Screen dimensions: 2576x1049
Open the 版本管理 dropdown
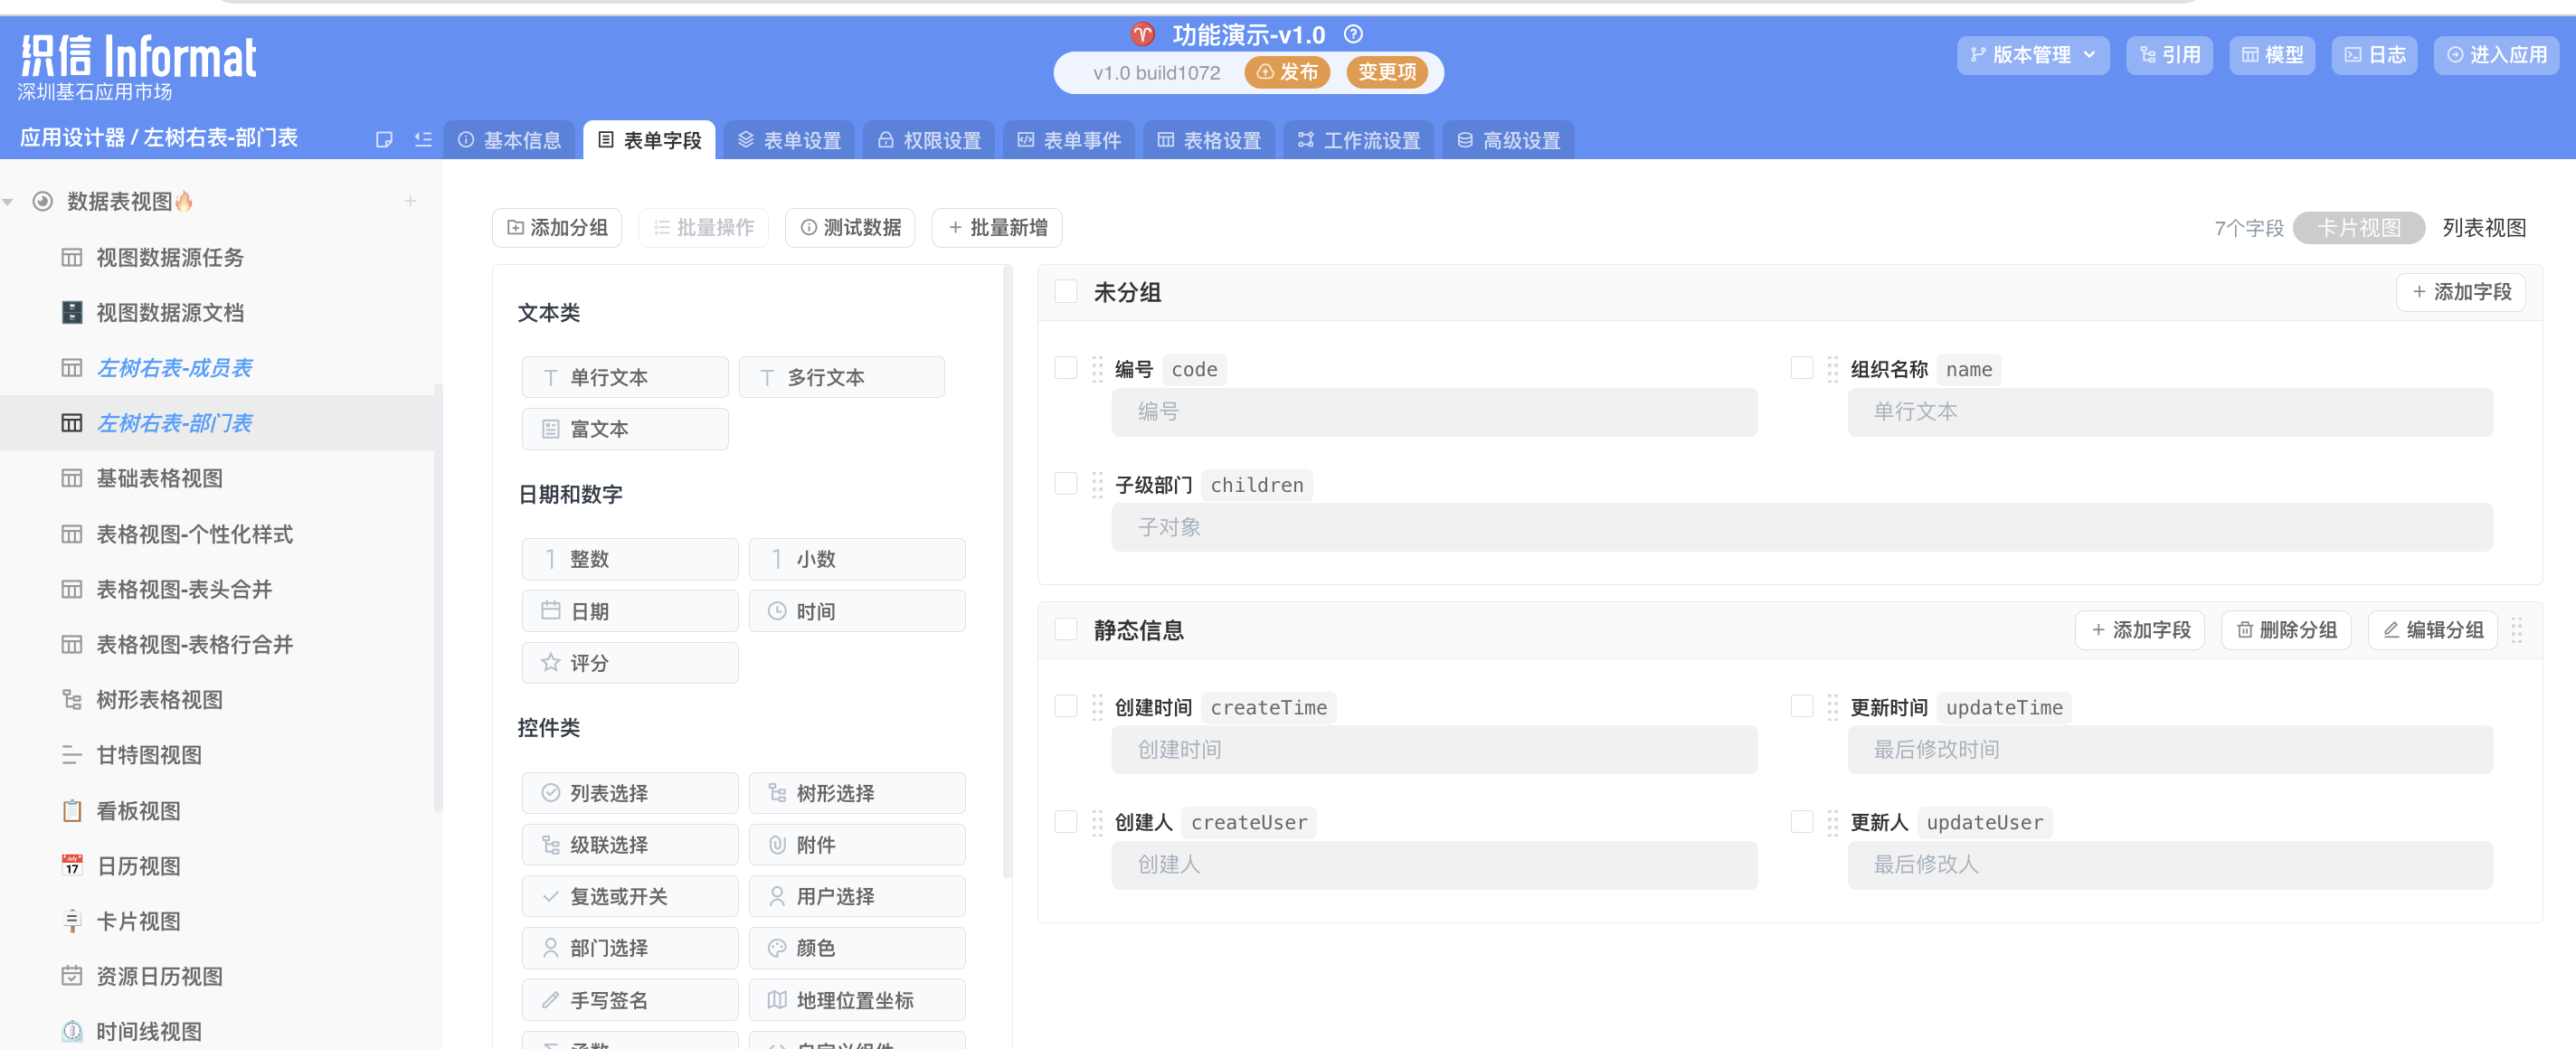coord(2032,55)
